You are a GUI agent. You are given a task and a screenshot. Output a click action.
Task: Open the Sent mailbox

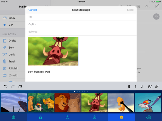tap(13, 48)
